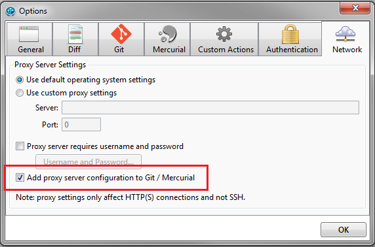Switch to the Diff tab label
This screenshot has width=375, height=247.
click(74, 50)
